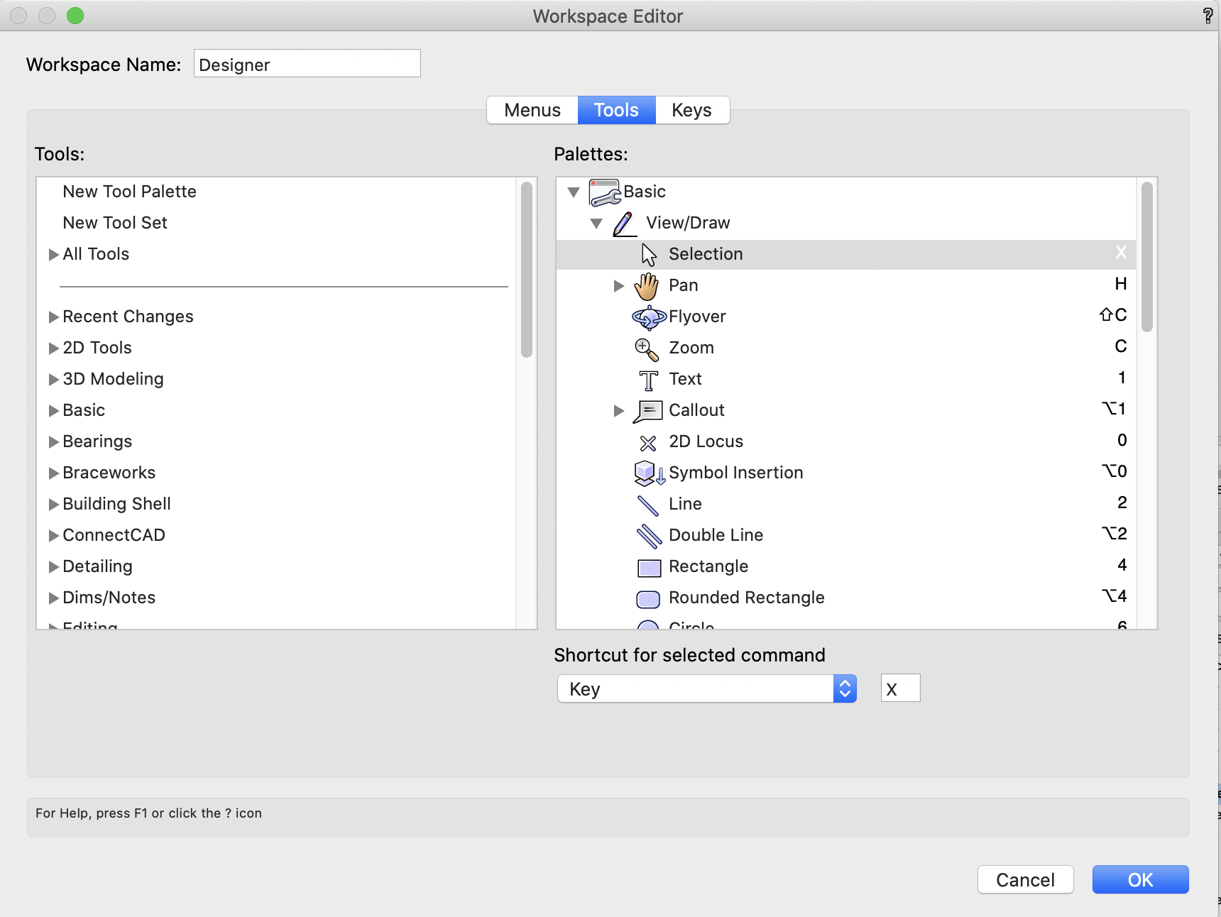The width and height of the screenshot is (1221, 917).
Task: Click the Rounded Rectangle tool icon
Action: click(647, 599)
